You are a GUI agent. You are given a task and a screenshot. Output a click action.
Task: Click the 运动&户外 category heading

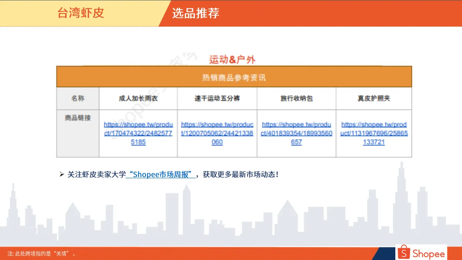coord(232,59)
